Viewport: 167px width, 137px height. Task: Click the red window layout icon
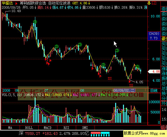click(x=154, y=3)
